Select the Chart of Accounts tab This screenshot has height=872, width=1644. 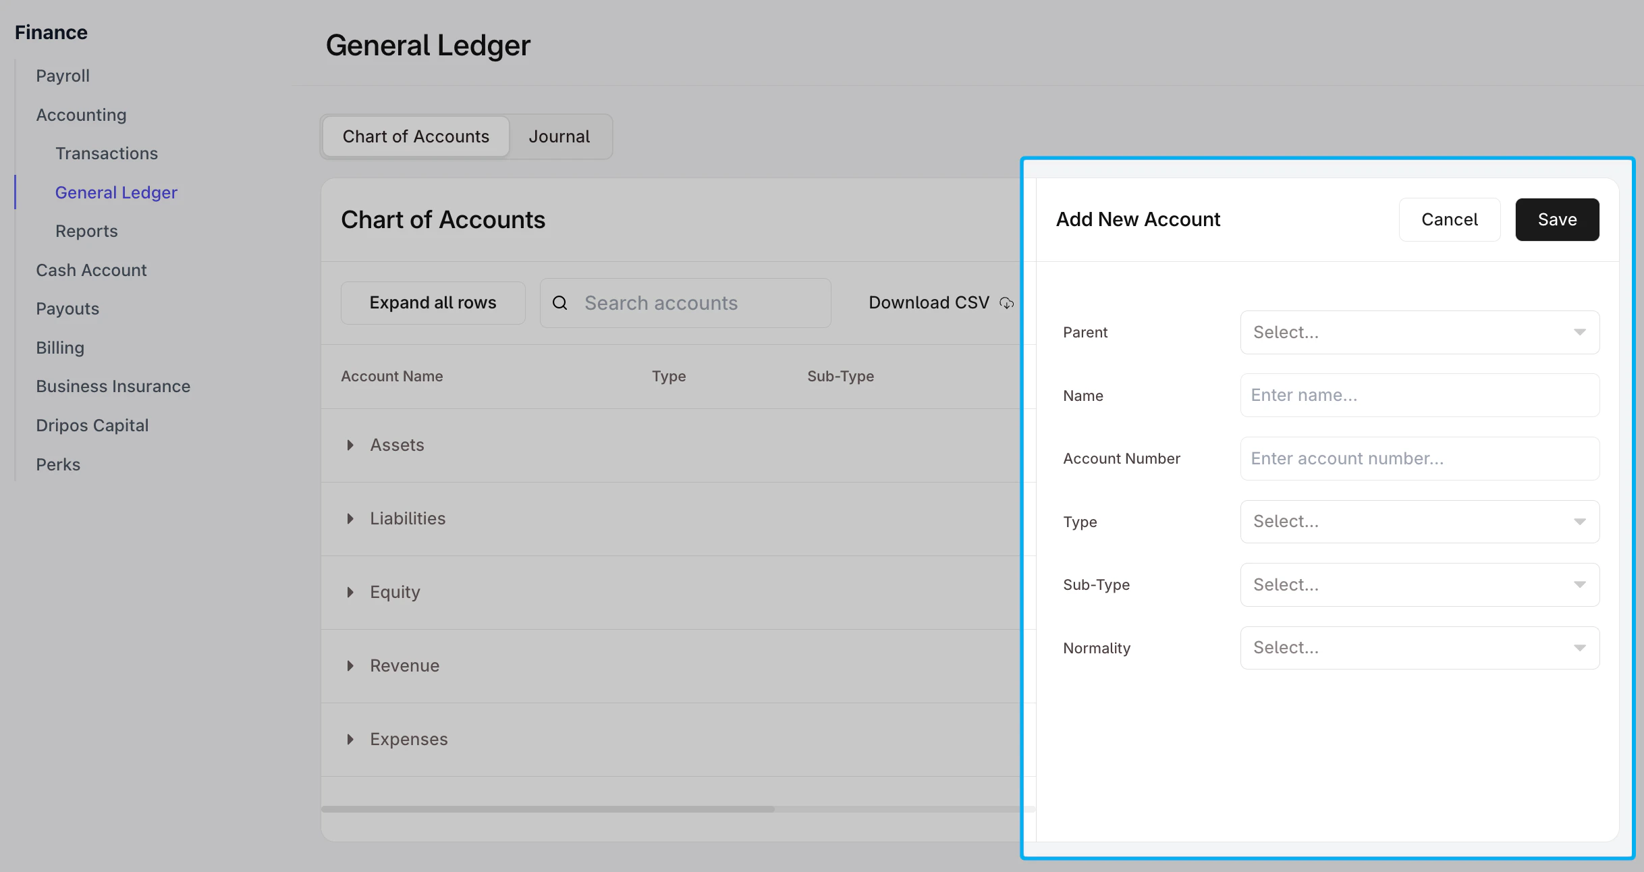tap(416, 137)
